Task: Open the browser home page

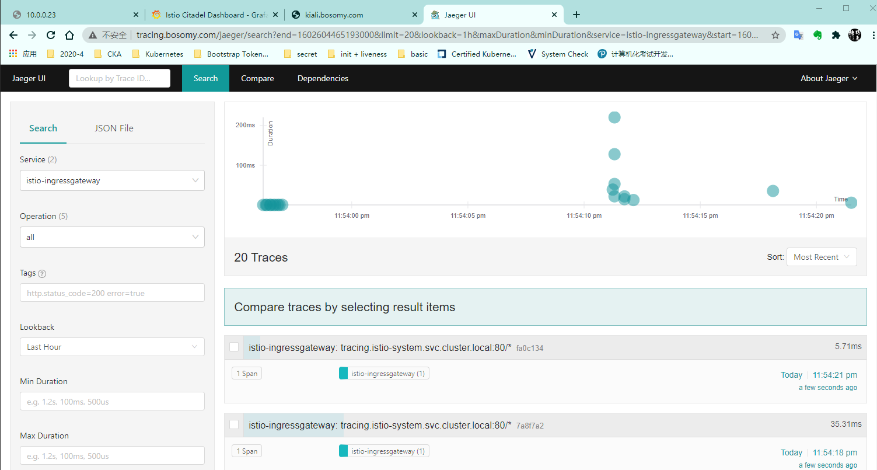Action: [69, 35]
